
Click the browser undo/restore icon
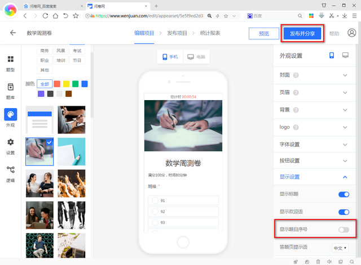point(65,16)
